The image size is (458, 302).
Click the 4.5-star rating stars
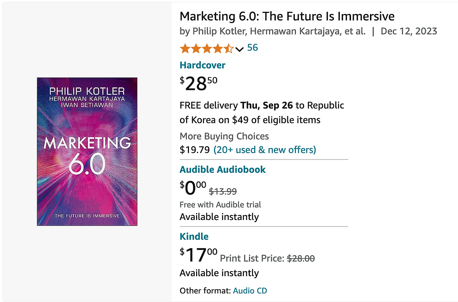208,48
